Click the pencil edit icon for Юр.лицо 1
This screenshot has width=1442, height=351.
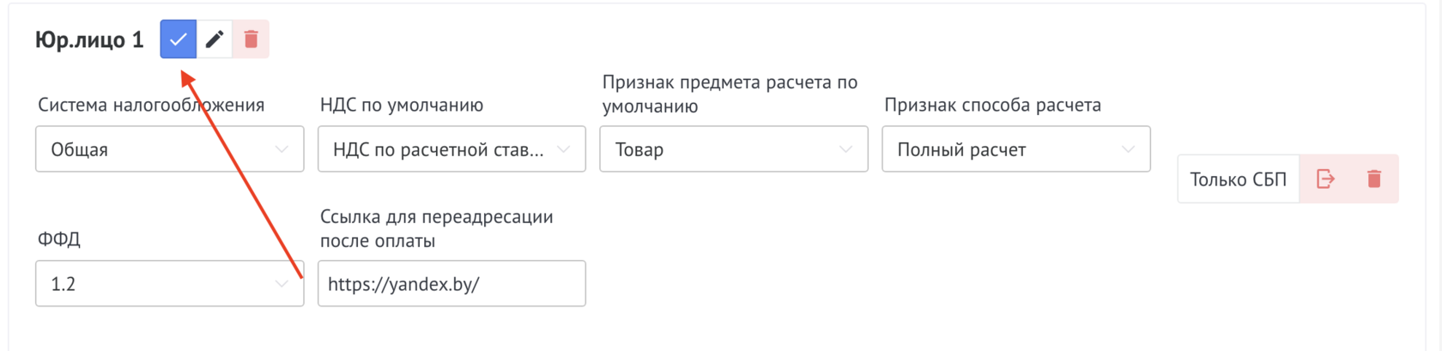(215, 39)
